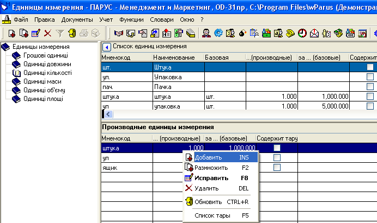Image resolution: width=377 pixels, height=223 pixels.
Task: Click the horizontal scrollbar left arrow
Action: click(x=108, y=114)
